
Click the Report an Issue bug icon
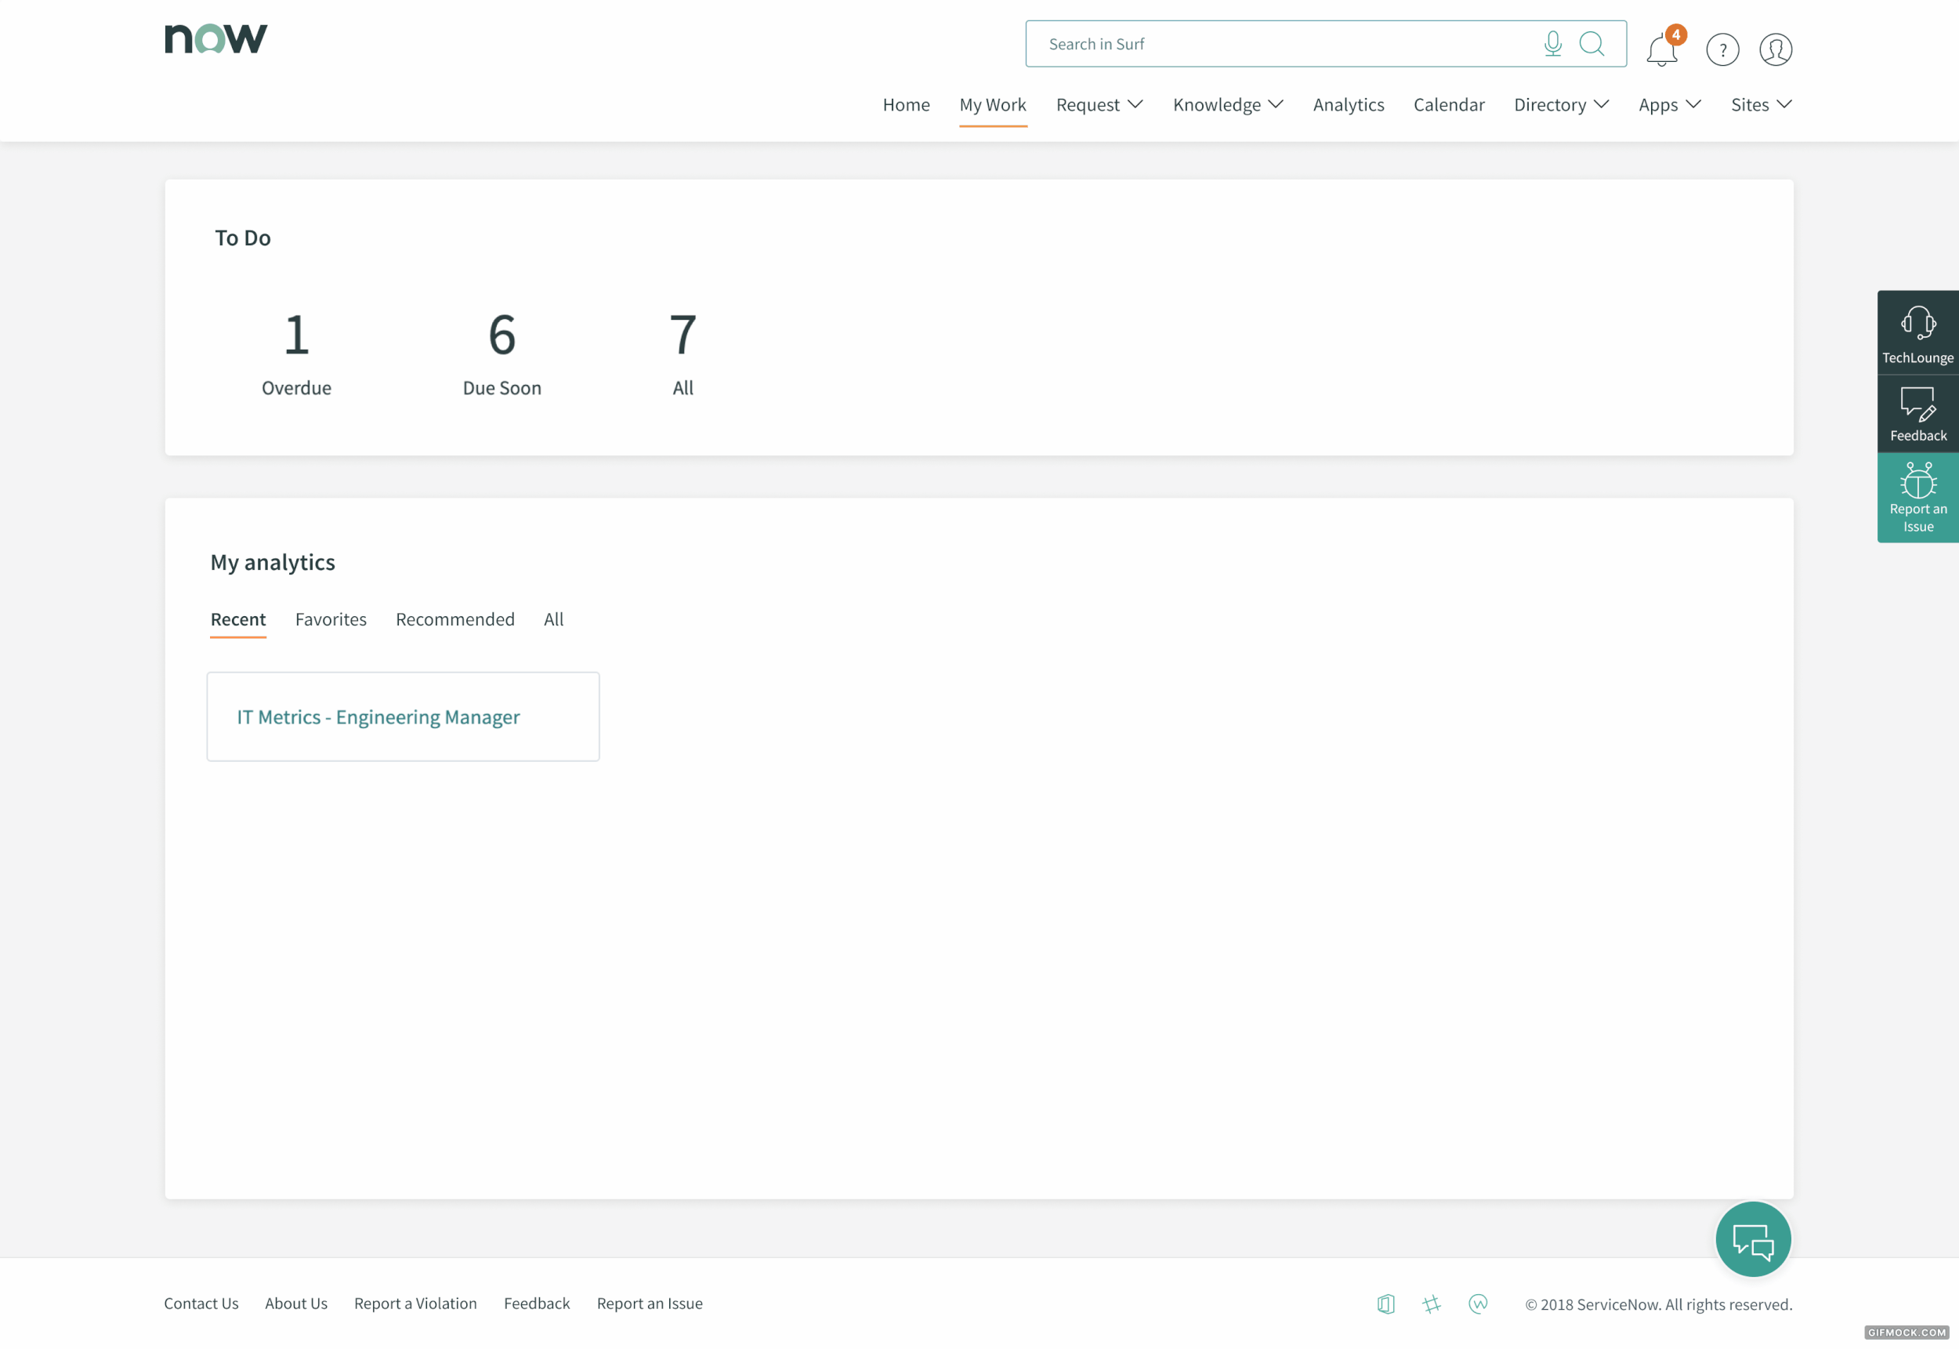[x=1917, y=497]
